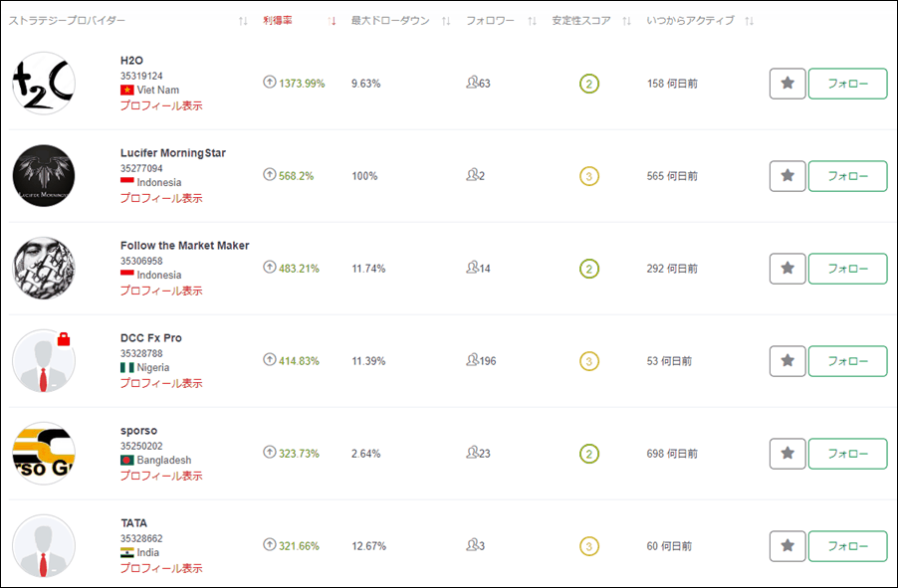Screen dimensions: 898x588
Task: Follow the DCC Fx Pro strategy
Action: [847, 361]
